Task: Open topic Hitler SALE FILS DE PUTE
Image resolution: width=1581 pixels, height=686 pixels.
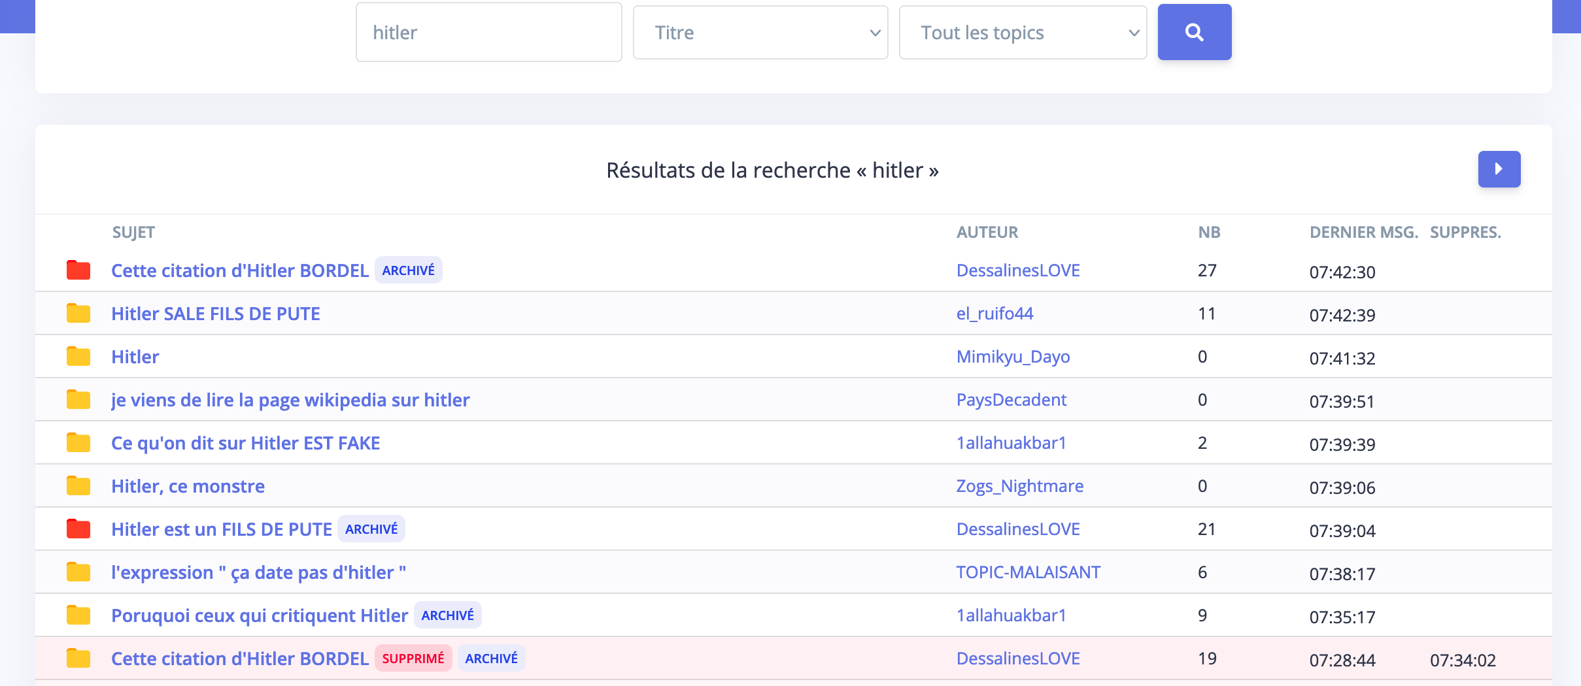Action: point(216,314)
